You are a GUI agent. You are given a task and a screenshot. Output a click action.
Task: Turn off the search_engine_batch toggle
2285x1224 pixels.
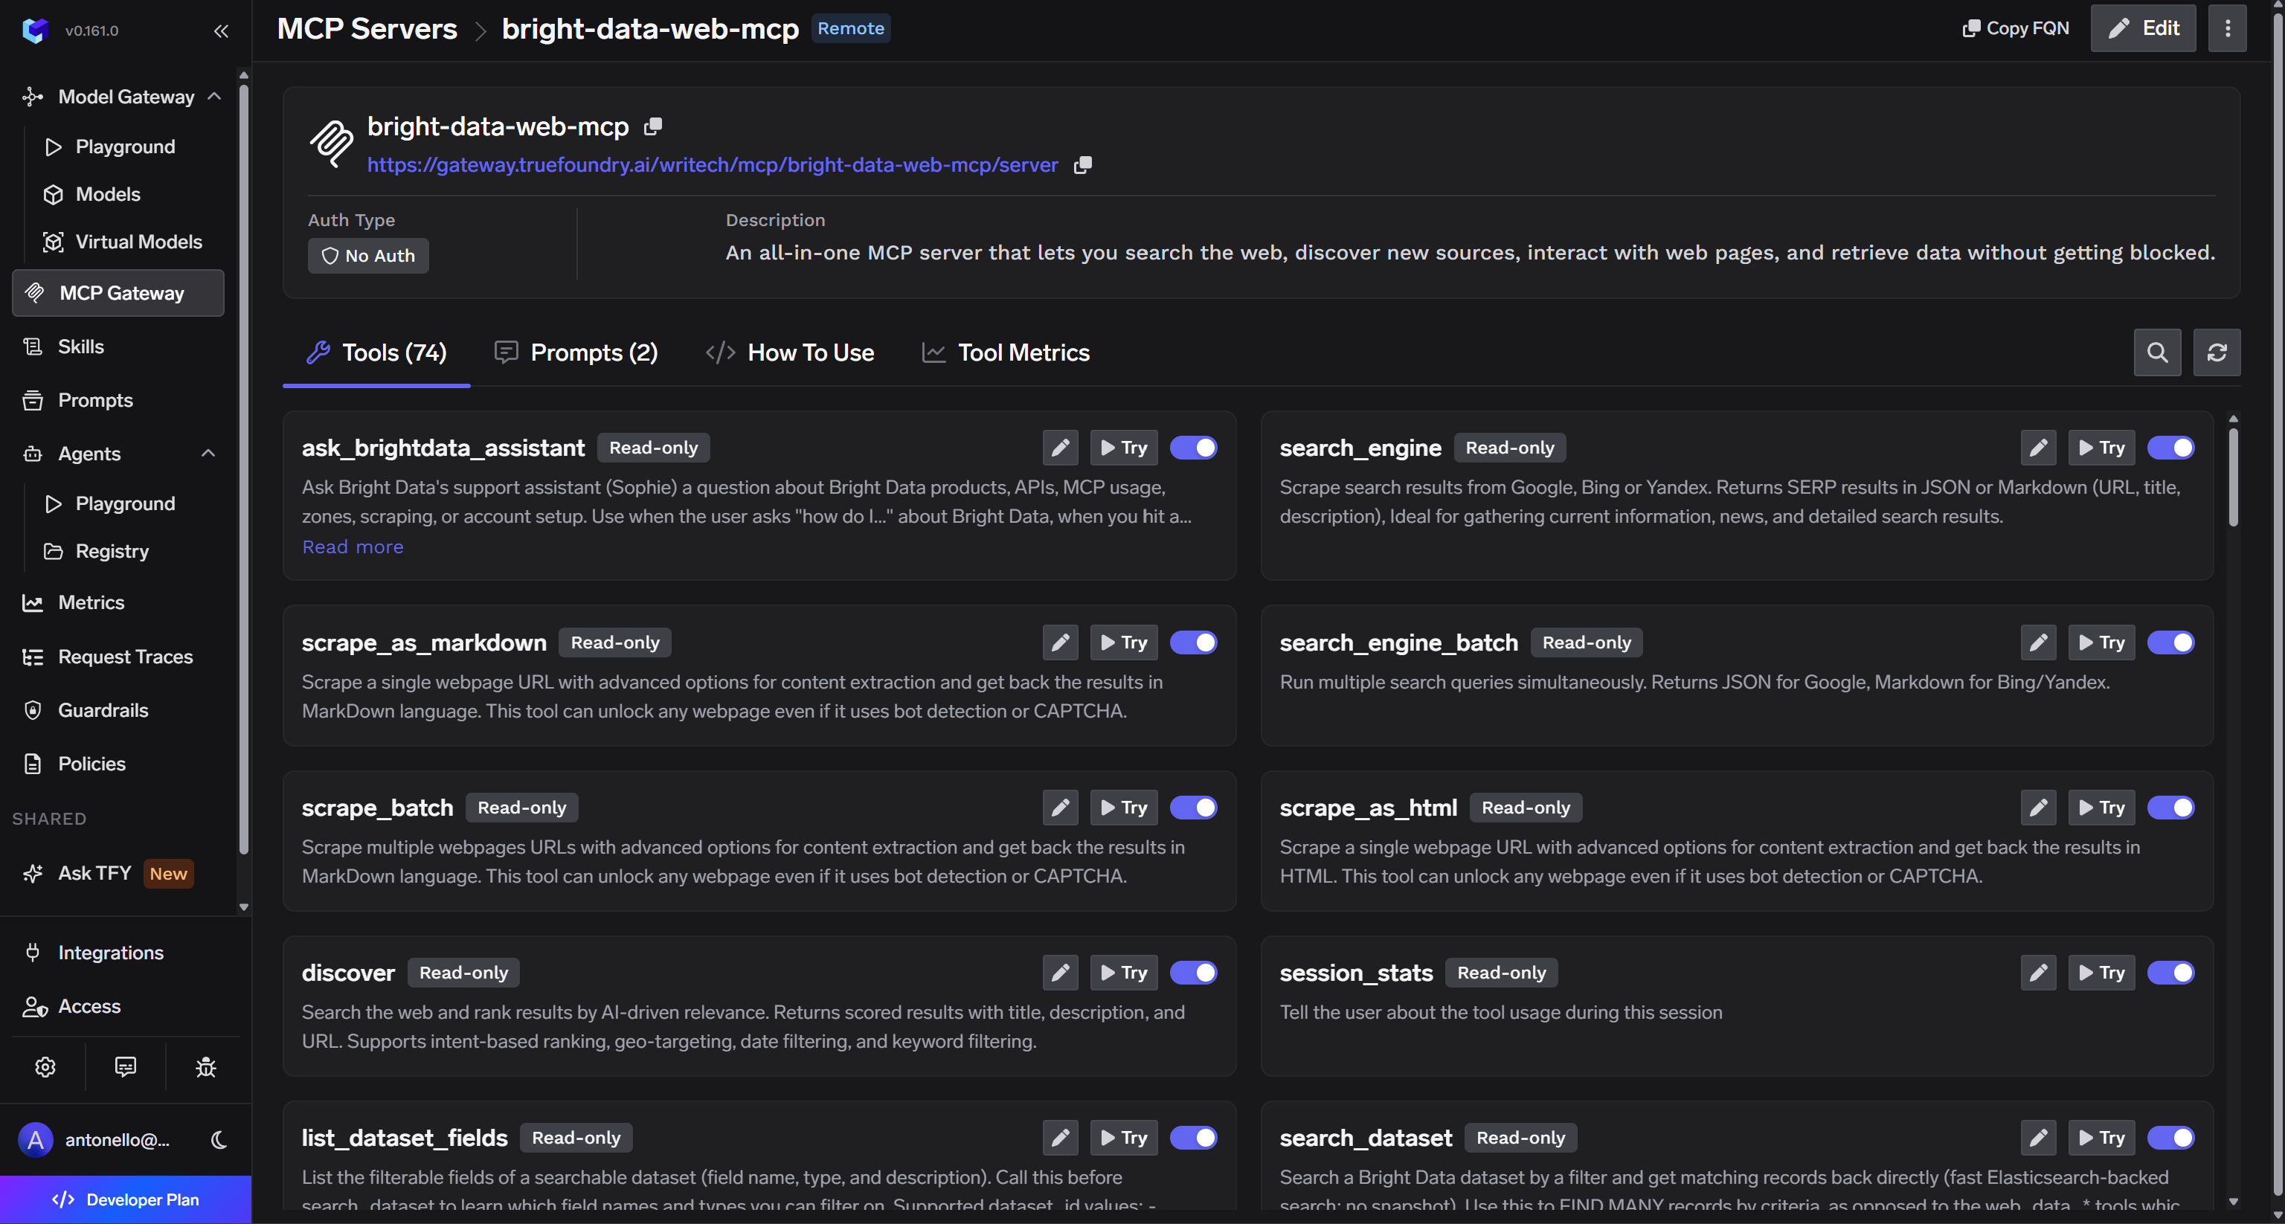(x=2170, y=643)
